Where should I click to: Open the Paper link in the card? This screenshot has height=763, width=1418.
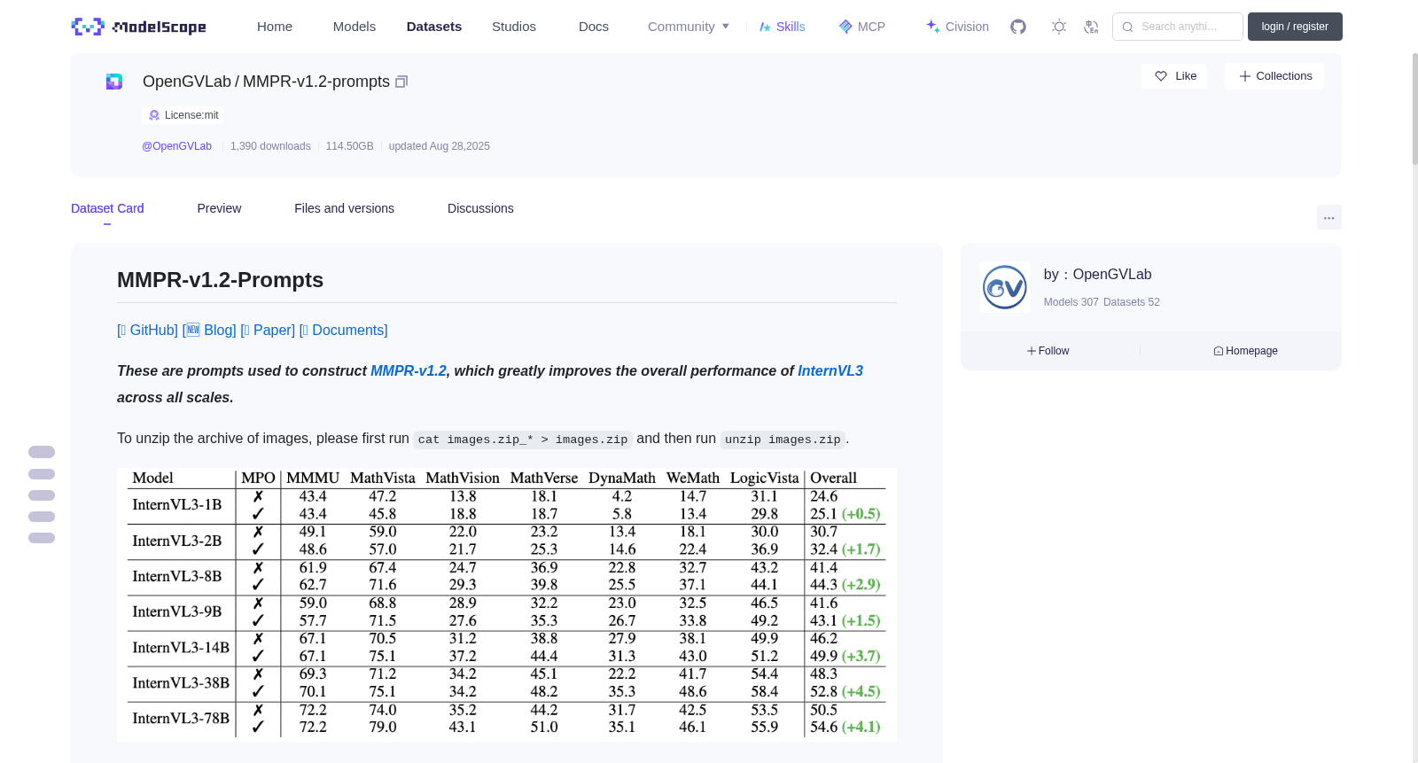268,330
